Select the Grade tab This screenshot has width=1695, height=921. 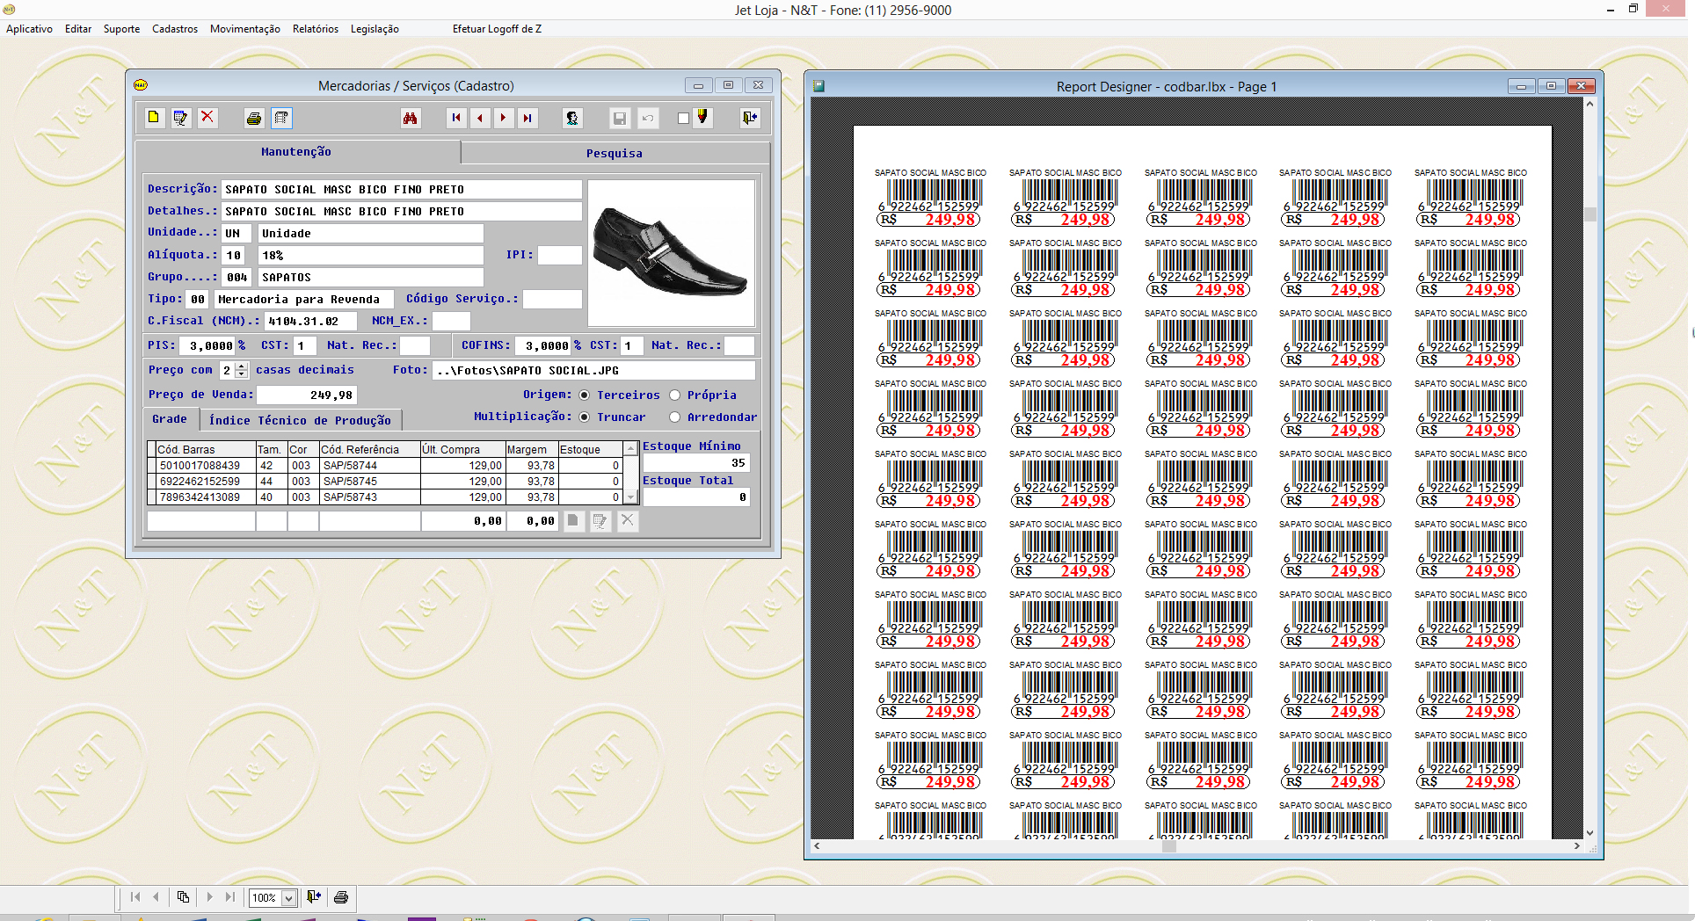point(170,419)
